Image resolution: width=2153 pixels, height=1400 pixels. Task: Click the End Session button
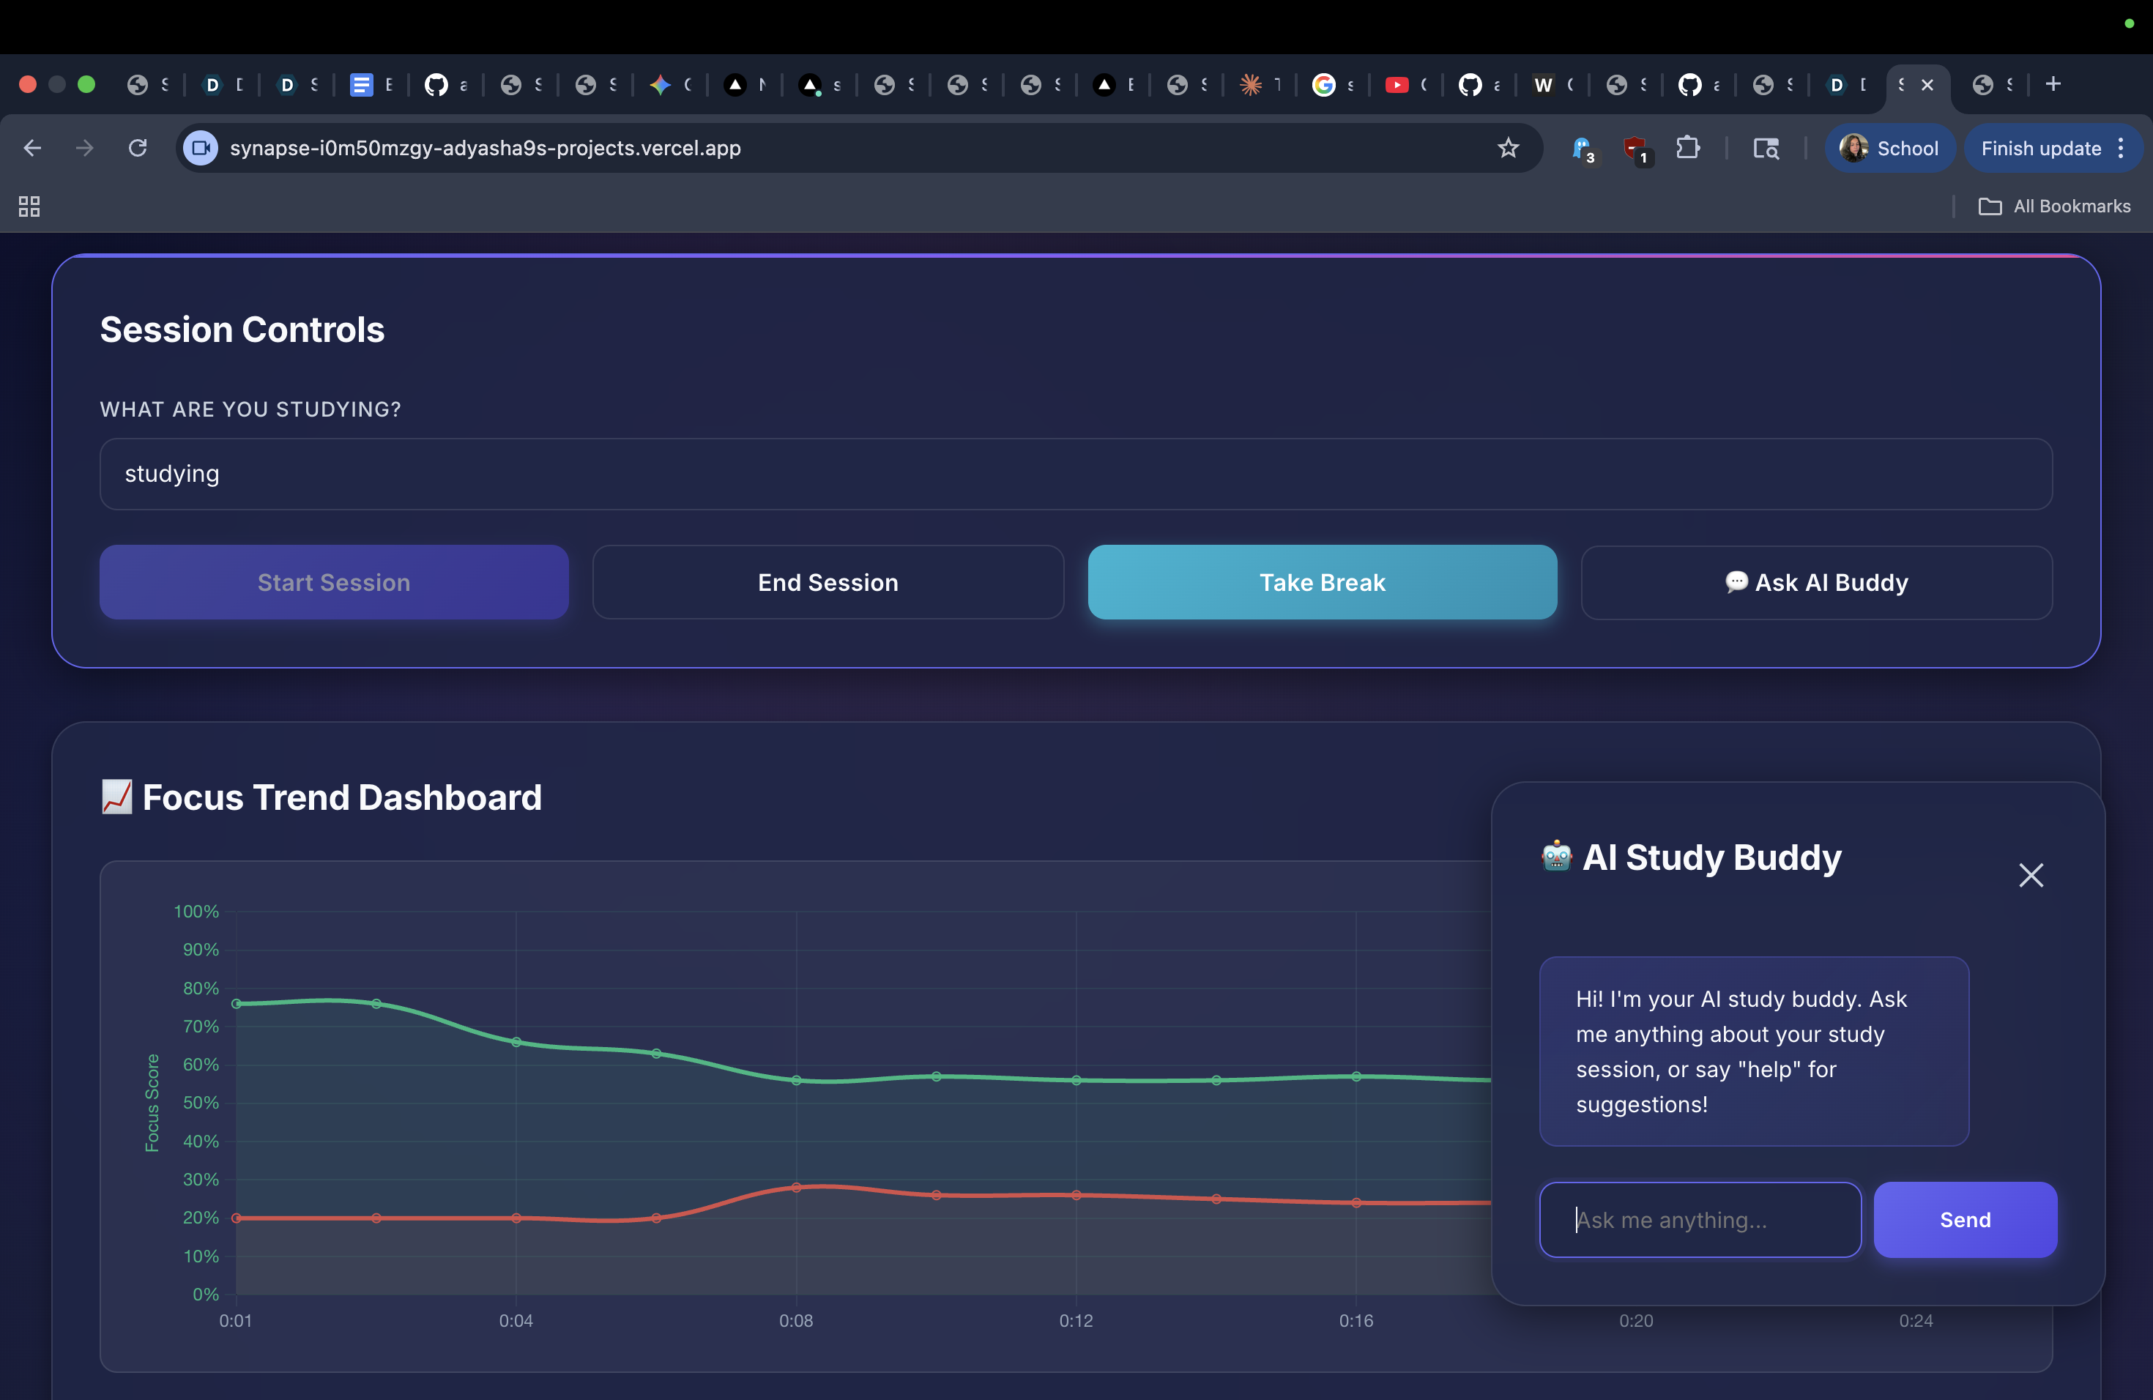828,582
